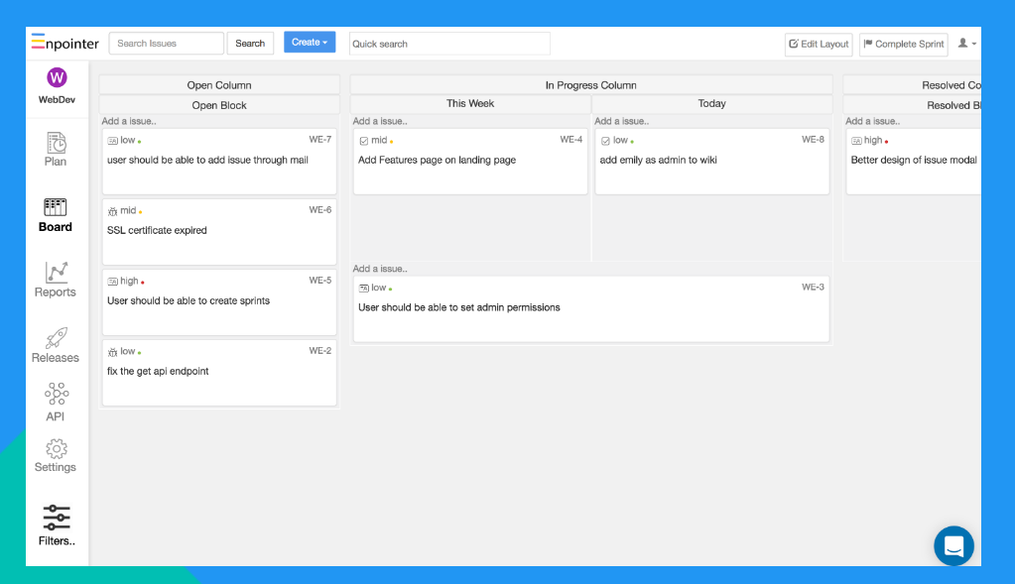Click the Search button

[x=250, y=44]
